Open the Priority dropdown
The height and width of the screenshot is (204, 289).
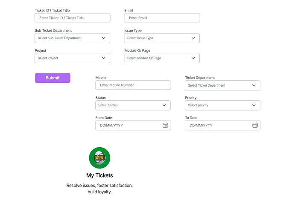point(222,105)
